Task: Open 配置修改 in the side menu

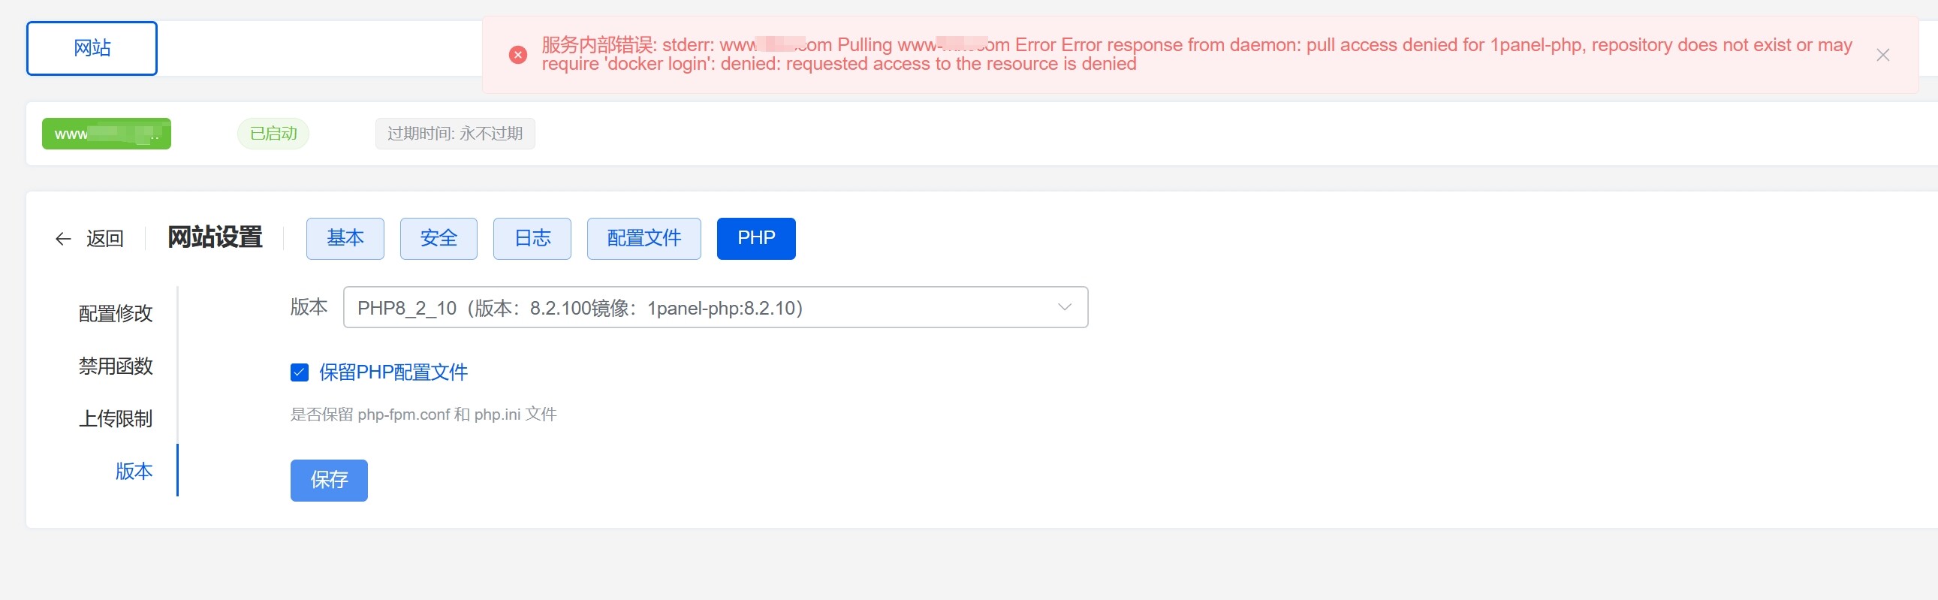Action: 116,313
